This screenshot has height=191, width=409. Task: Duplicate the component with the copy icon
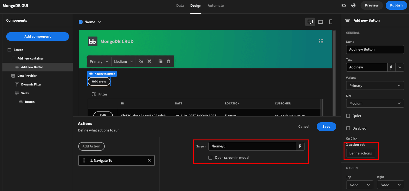(161, 61)
